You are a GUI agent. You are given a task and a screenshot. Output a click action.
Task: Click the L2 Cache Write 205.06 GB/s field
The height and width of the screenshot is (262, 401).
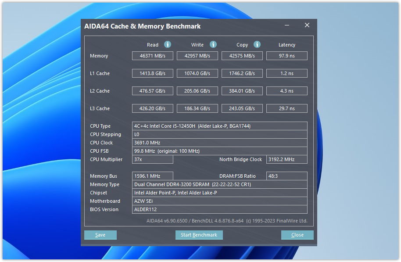(x=197, y=91)
